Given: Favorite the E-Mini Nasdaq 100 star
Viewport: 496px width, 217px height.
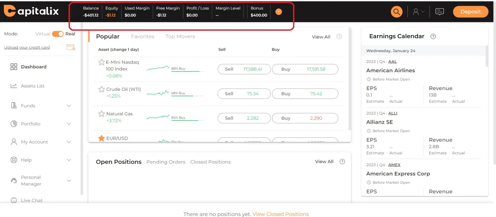Looking at the screenshot, I should 102,62.
